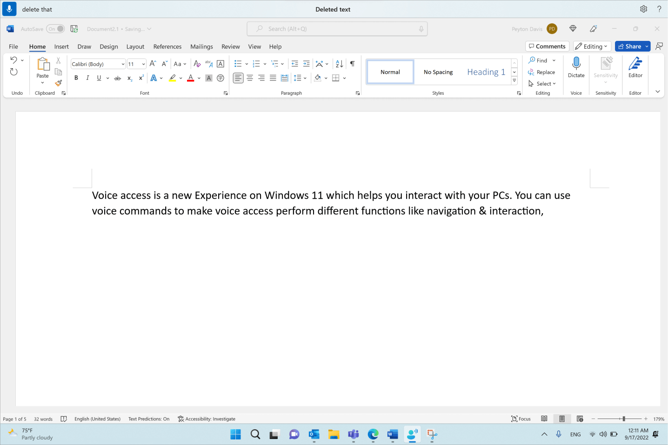Screen dimensions: 668x445
Task: Open the Dictate tool
Action: pyautogui.click(x=576, y=68)
